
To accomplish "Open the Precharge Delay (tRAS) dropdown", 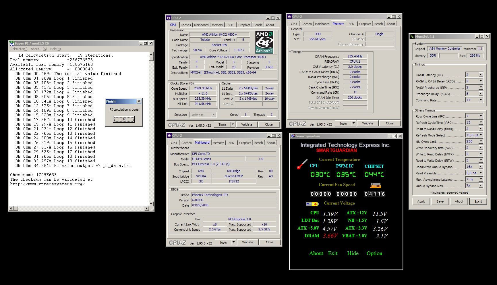I will 480,94.
